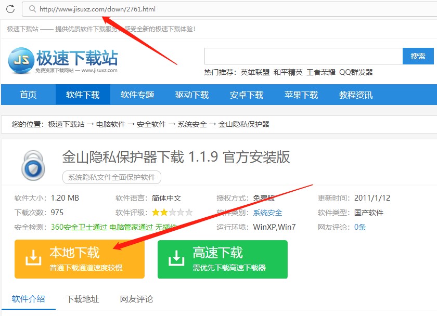The height and width of the screenshot is (316, 437).
Task: Click the download arrow icon on 高速下载
Action: 176,258
